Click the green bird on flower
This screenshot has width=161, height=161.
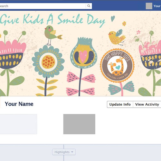pyautogui.click(x=52, y=35)
